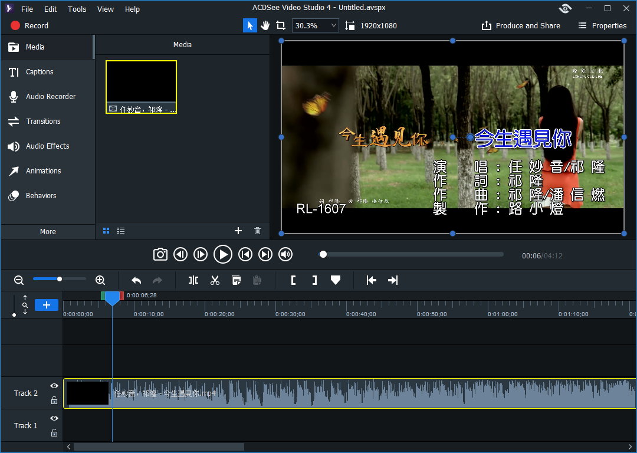Jump to next clip end
The height and width of the screenshot is (453, 637).
[265, 255]
